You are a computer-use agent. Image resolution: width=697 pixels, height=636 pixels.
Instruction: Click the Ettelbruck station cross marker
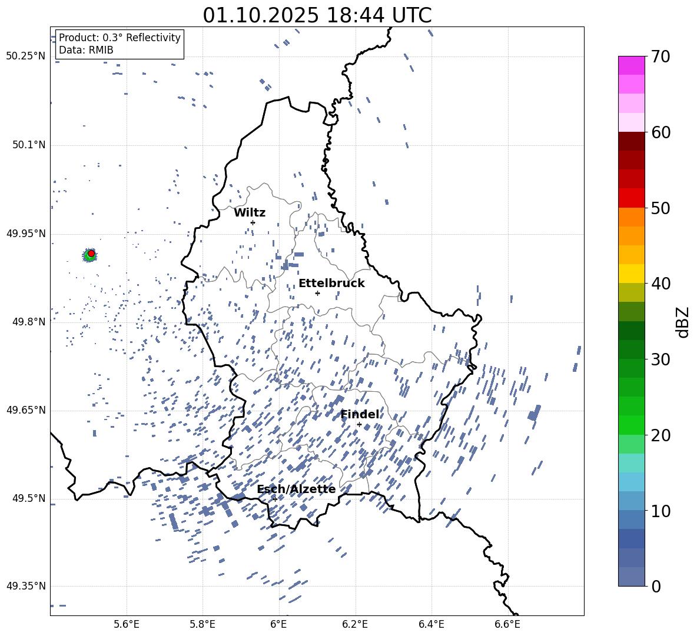[x=317, y=293]
